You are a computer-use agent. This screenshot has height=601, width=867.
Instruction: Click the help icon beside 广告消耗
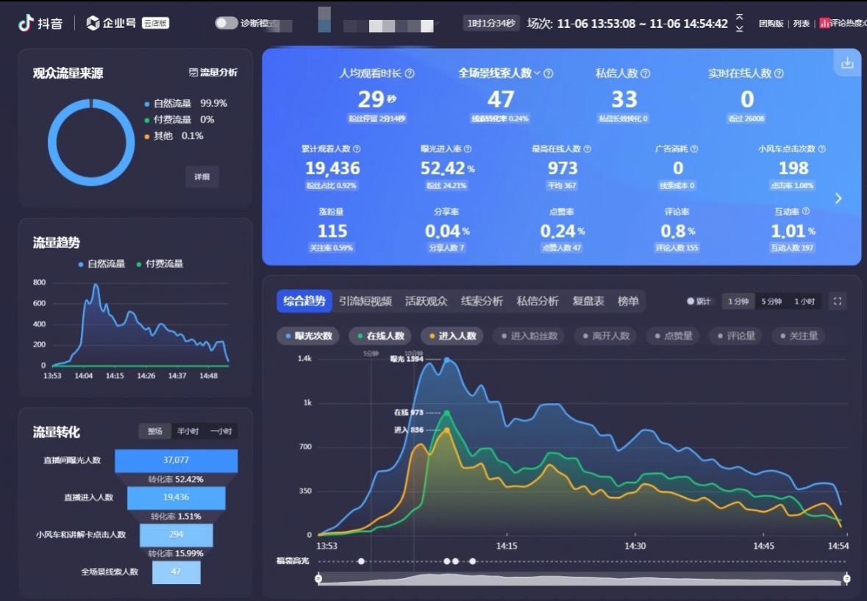[x=694, y=149]
